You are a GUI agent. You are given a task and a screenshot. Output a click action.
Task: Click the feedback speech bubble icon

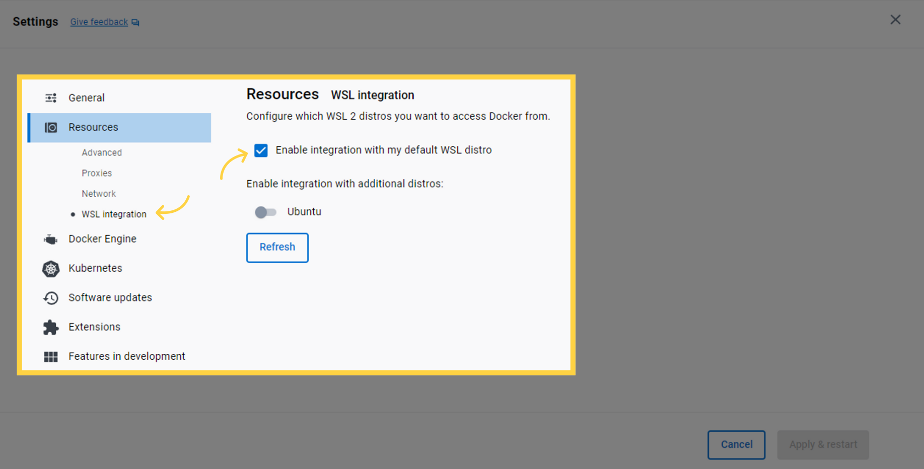coord(135,23)
